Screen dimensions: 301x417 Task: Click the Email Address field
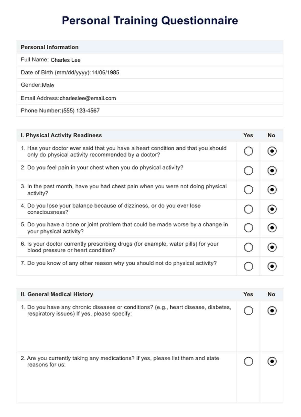point(88,98)
